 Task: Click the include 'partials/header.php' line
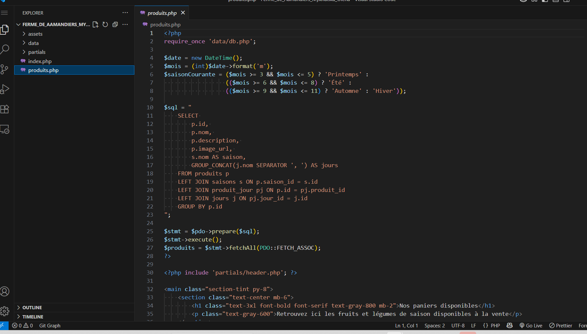231,273
